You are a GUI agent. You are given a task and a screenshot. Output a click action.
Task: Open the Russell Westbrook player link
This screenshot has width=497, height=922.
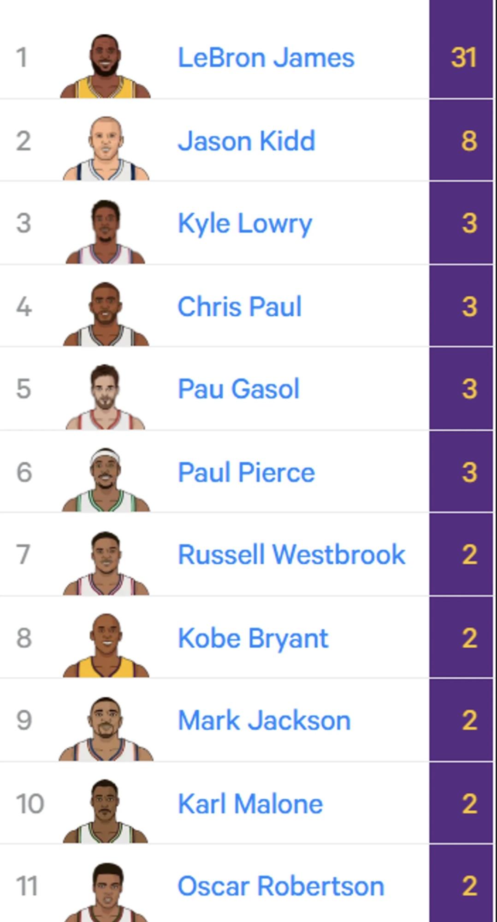[291, 554]
